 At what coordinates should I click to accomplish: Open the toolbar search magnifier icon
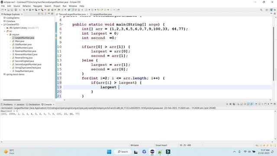point(261,10)
